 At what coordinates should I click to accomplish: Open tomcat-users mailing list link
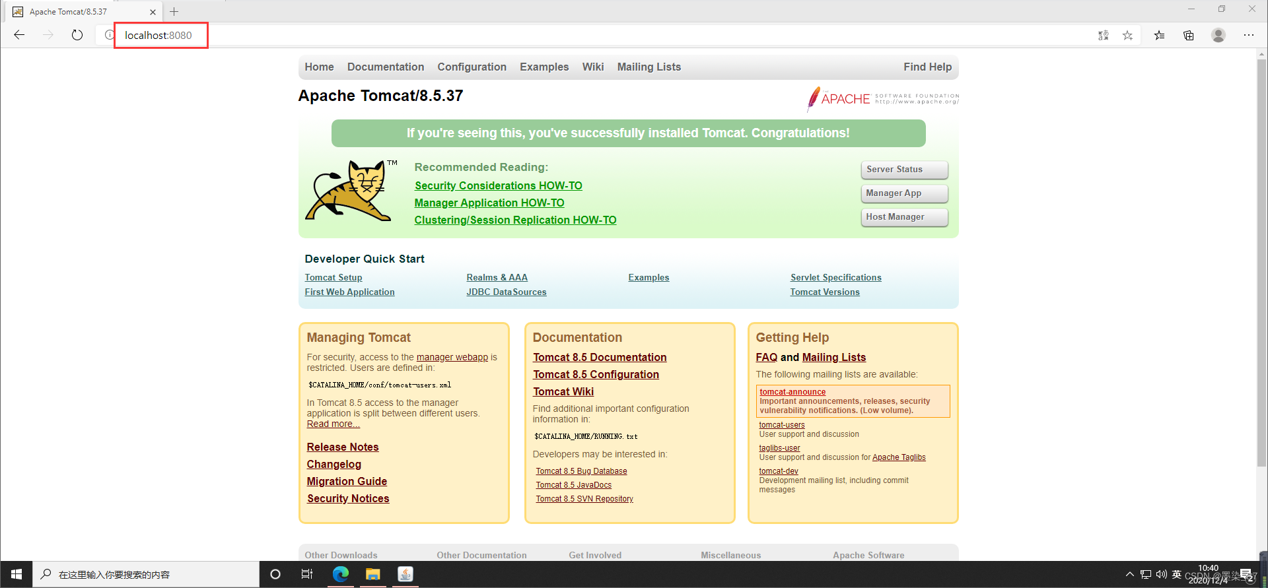[782, 425]
